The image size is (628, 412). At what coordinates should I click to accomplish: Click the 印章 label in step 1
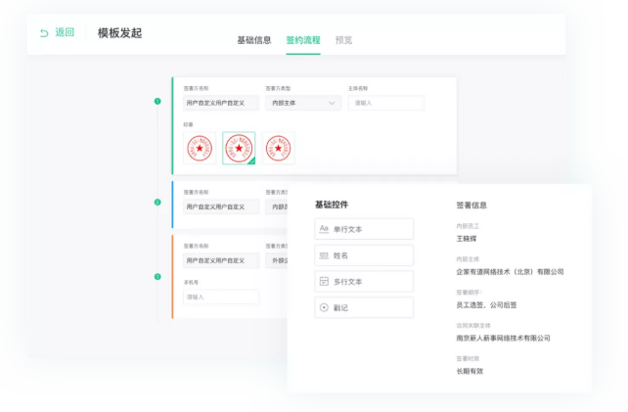188,124
